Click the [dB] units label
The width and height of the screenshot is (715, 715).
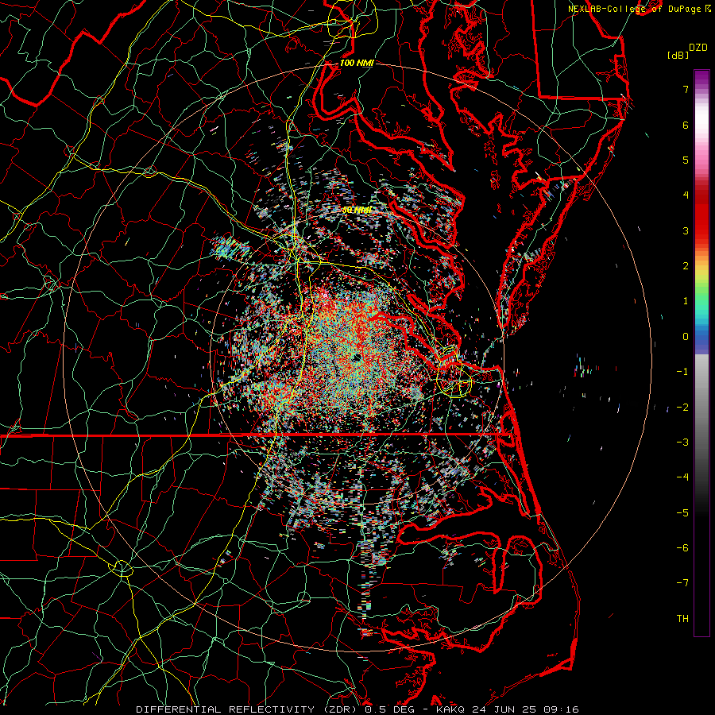click(x=678, y=55)
